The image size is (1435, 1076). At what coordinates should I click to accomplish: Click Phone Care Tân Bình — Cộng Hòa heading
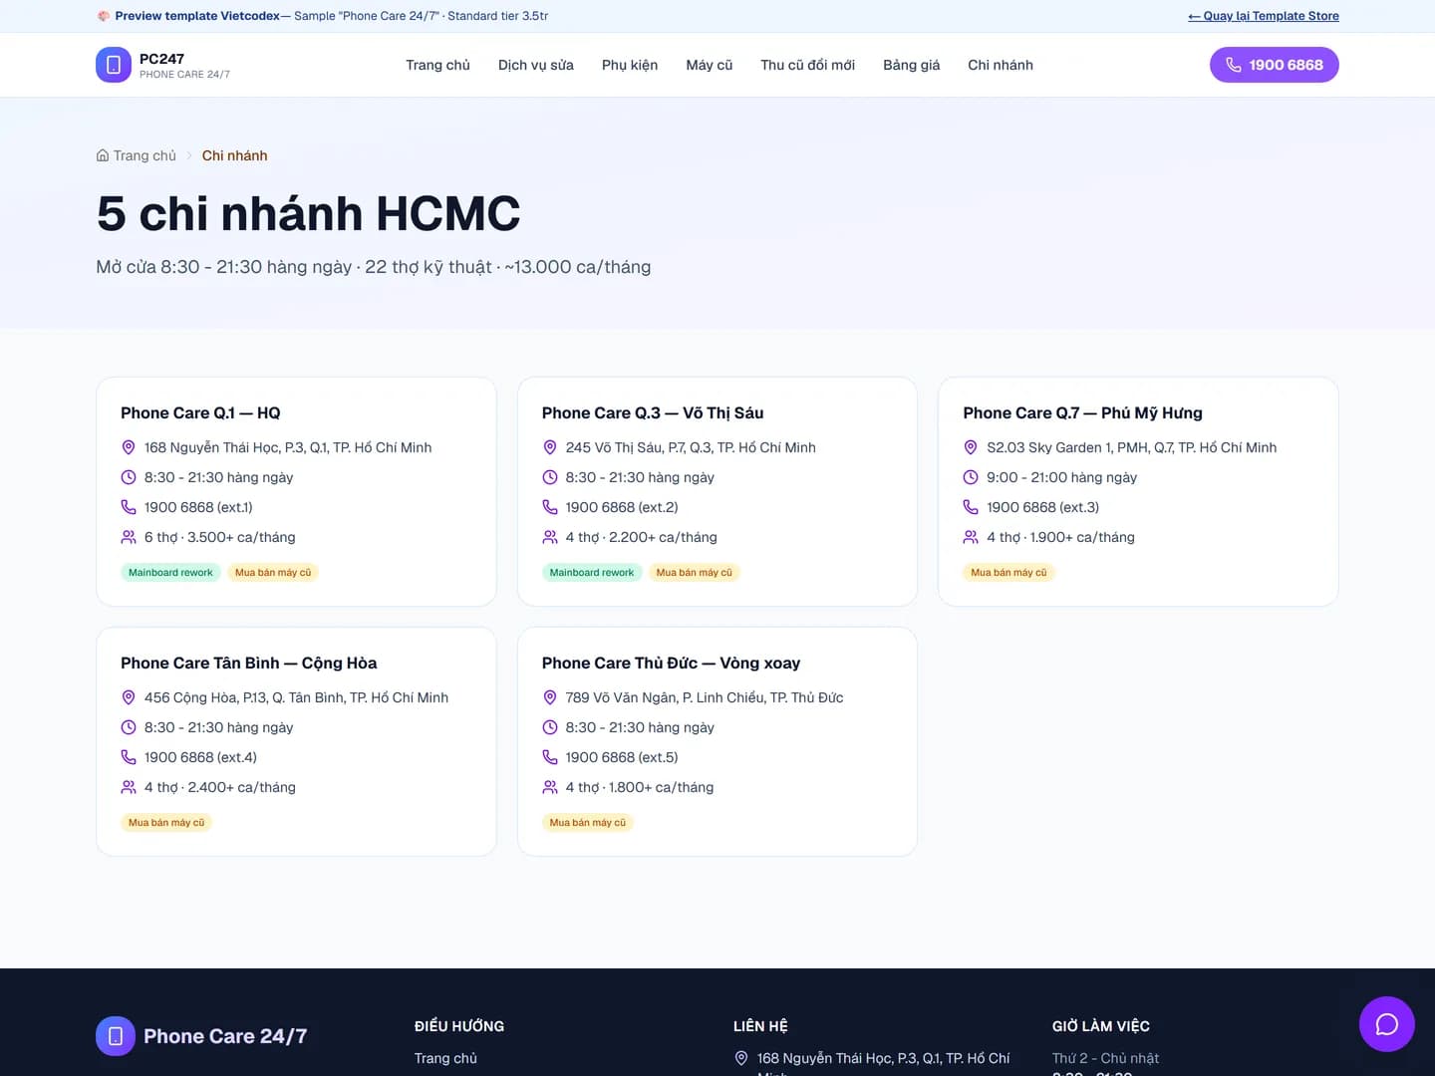pos(249,663)
